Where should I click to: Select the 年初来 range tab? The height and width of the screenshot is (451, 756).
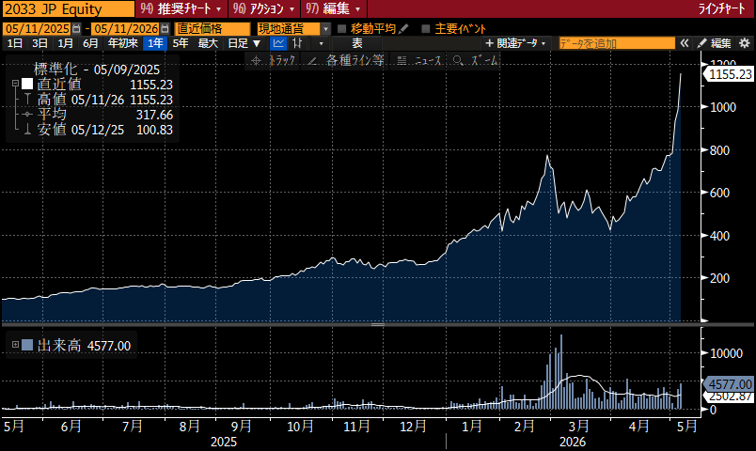123,43
